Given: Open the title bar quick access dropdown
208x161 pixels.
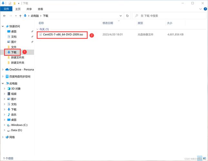Looking at the screenshot, I should [19, 3].
